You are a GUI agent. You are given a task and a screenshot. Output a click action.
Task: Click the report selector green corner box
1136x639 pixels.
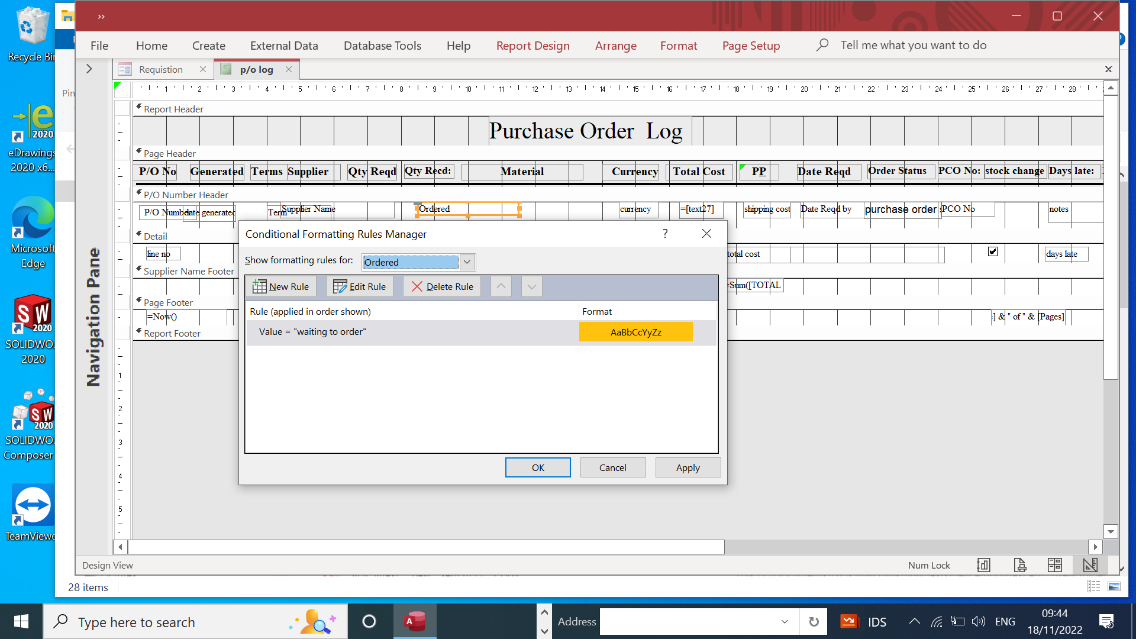pyautogui.click(x=121, y=89)
